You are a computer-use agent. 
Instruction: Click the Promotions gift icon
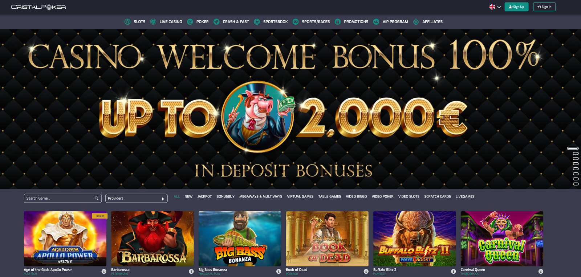[338, 22]
